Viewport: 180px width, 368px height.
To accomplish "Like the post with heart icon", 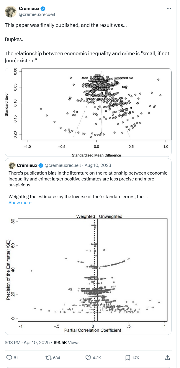I will (88, 358).
